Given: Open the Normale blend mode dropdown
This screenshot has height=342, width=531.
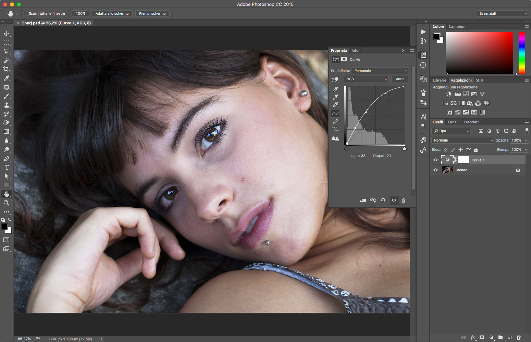Looking at the screenshot, I should [462, 141].
